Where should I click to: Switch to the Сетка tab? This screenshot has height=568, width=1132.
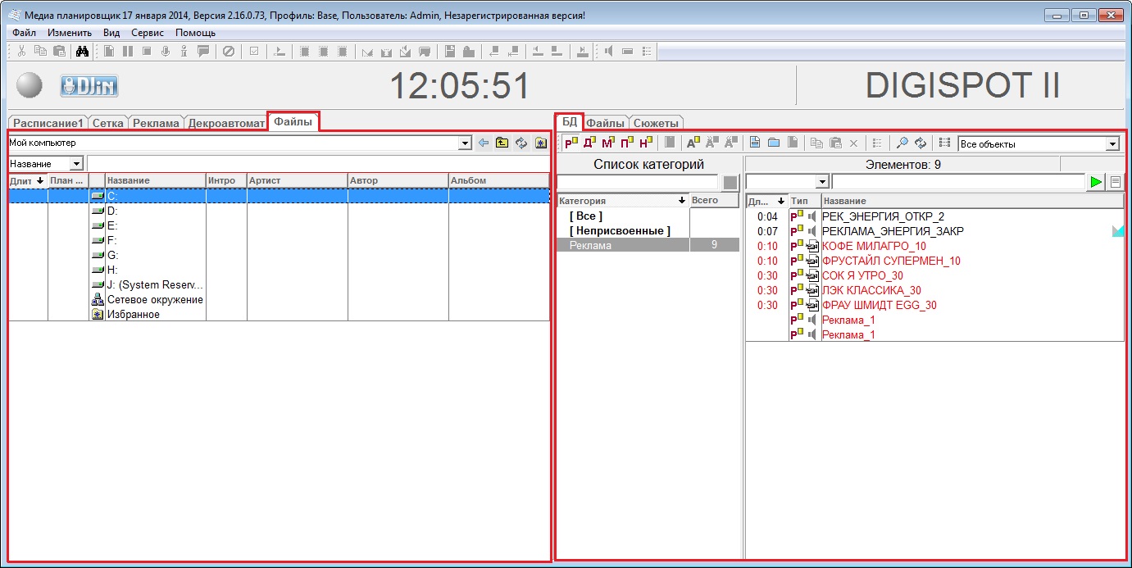coord(108,123)
